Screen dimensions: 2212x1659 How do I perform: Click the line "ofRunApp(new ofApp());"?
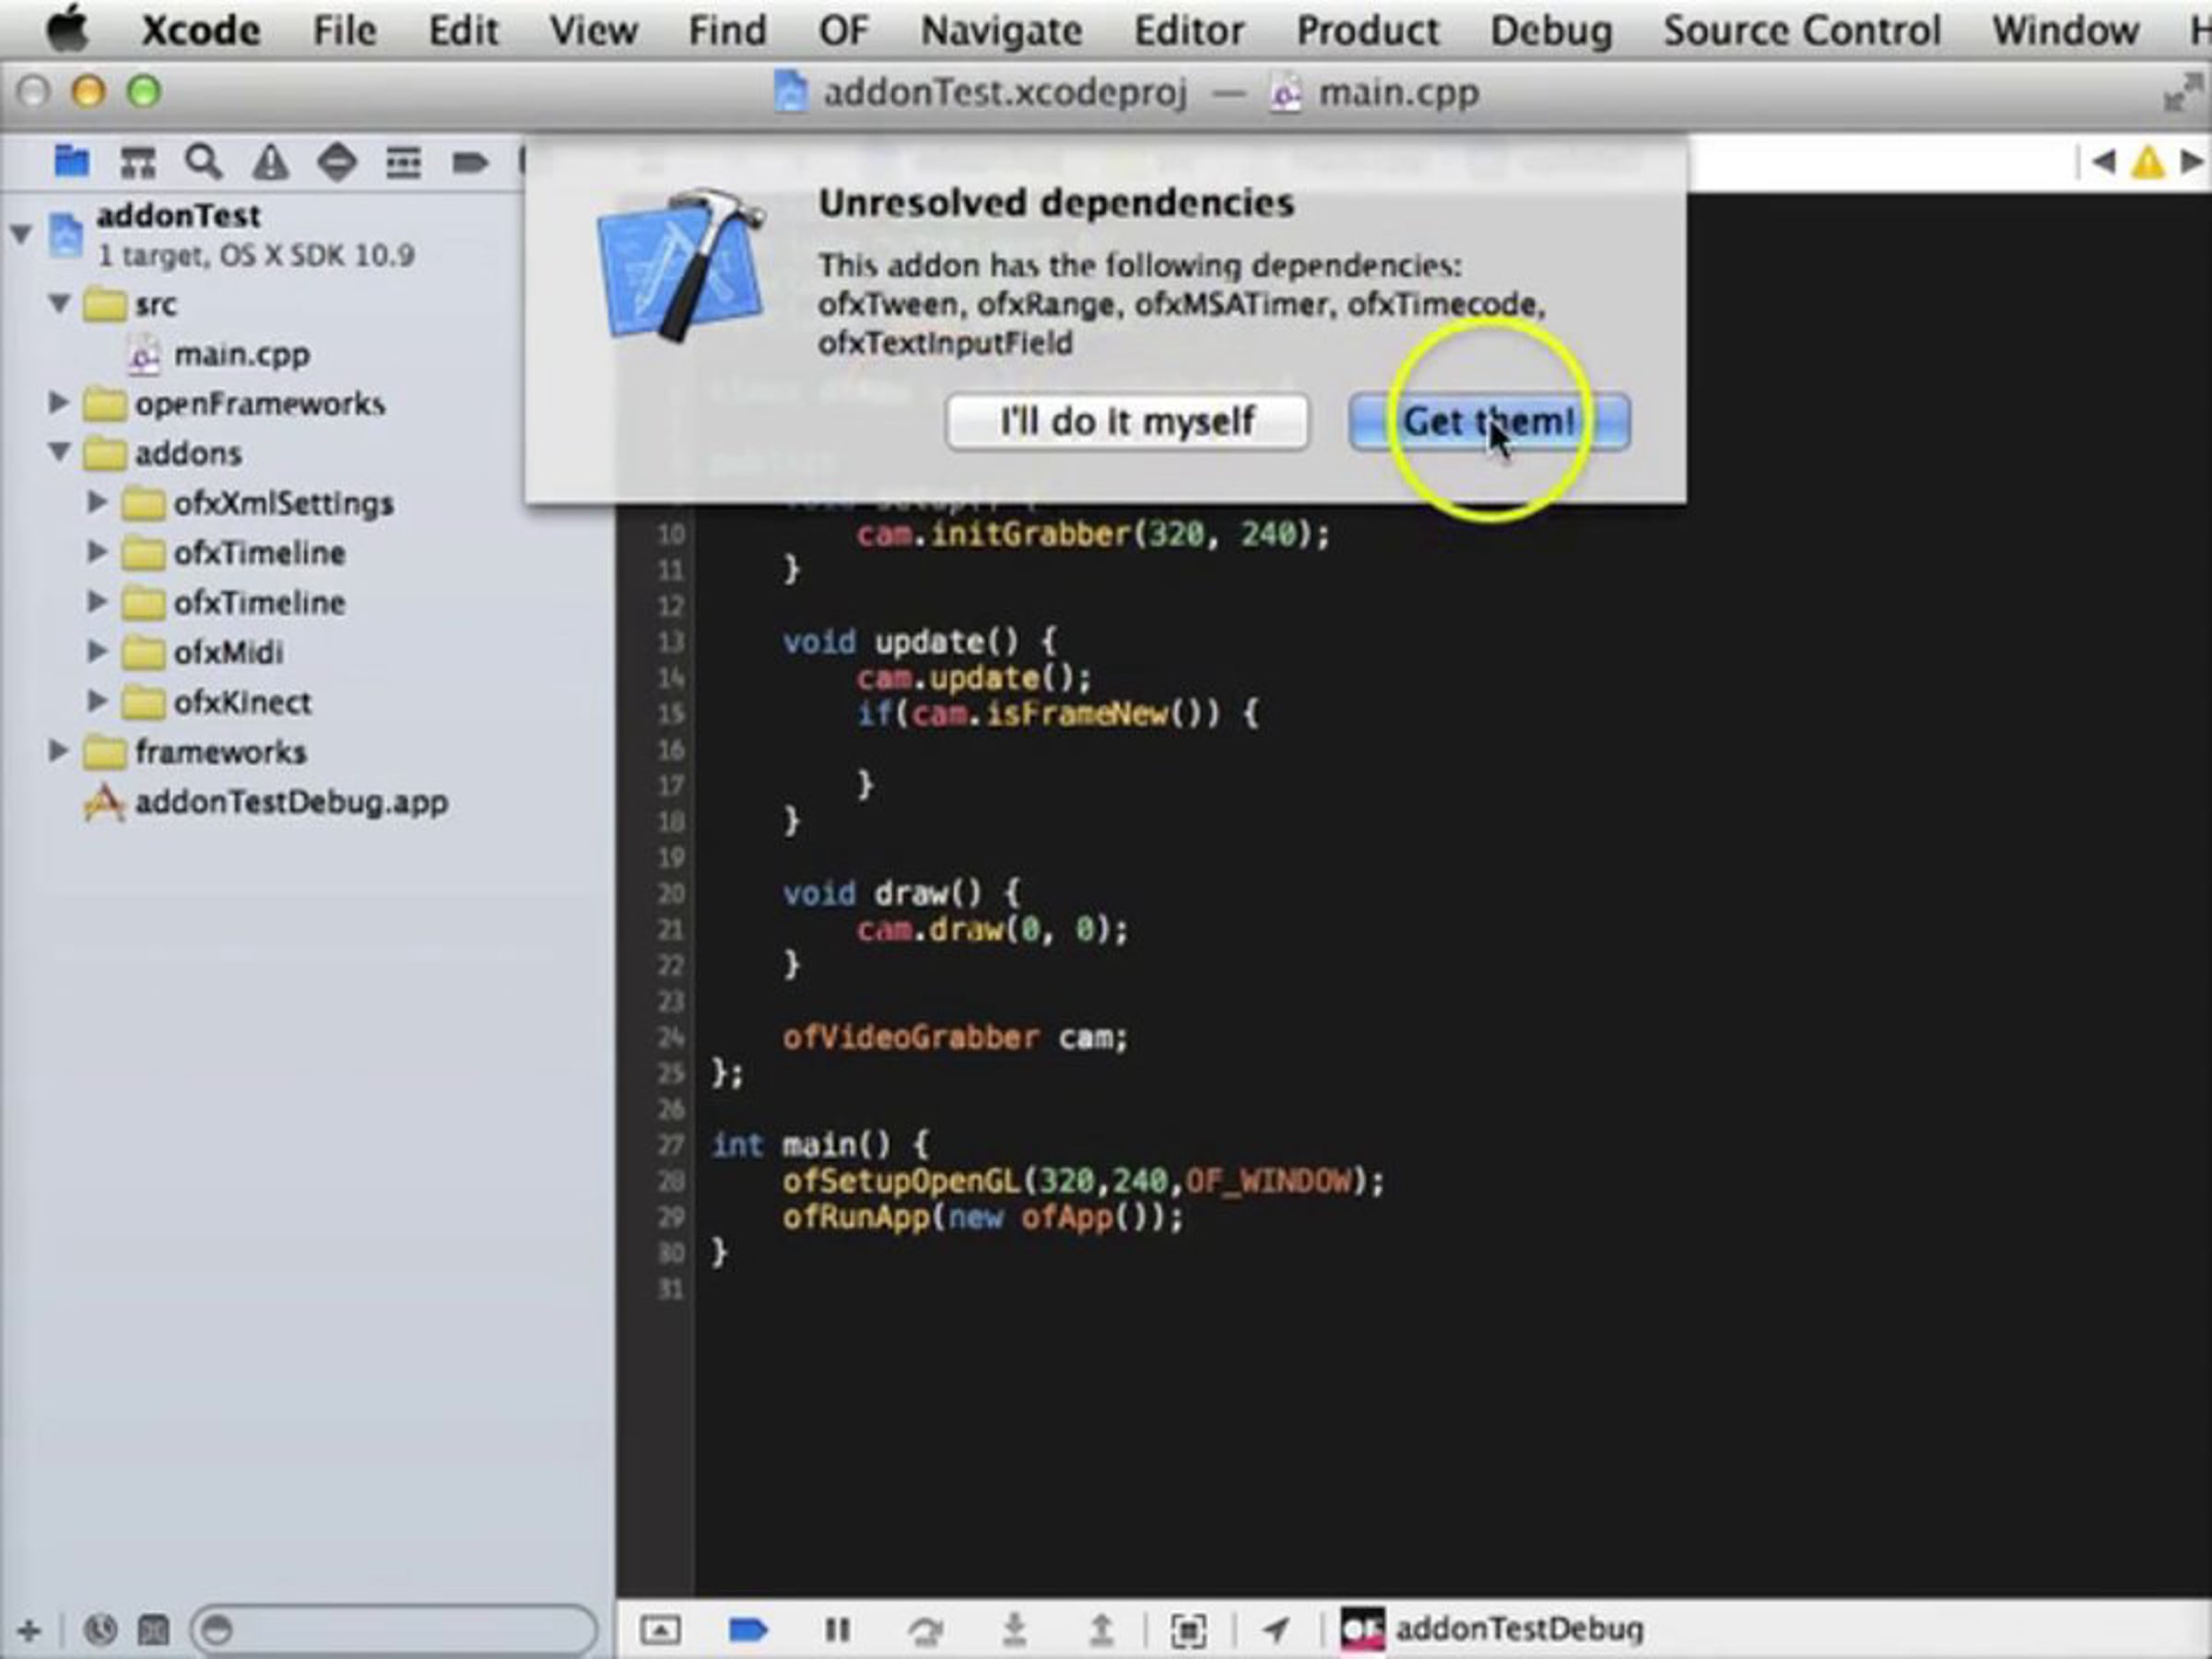982,1218
